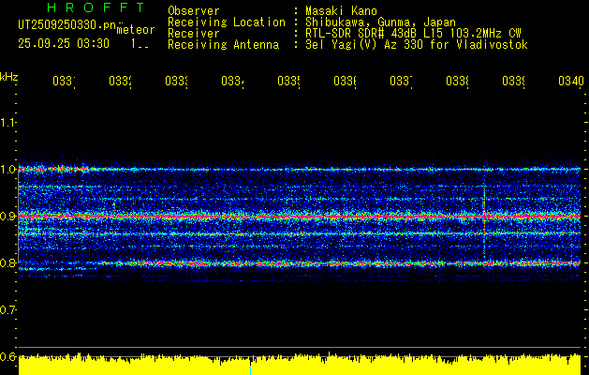The height and width of the screenshot is (375, 589).
Task: Click the yellow signal power graph at bottom
Action: [x=300, y=364]
